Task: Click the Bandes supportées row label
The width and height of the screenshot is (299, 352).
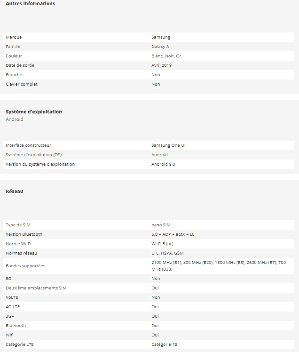Action: [25, 266]
